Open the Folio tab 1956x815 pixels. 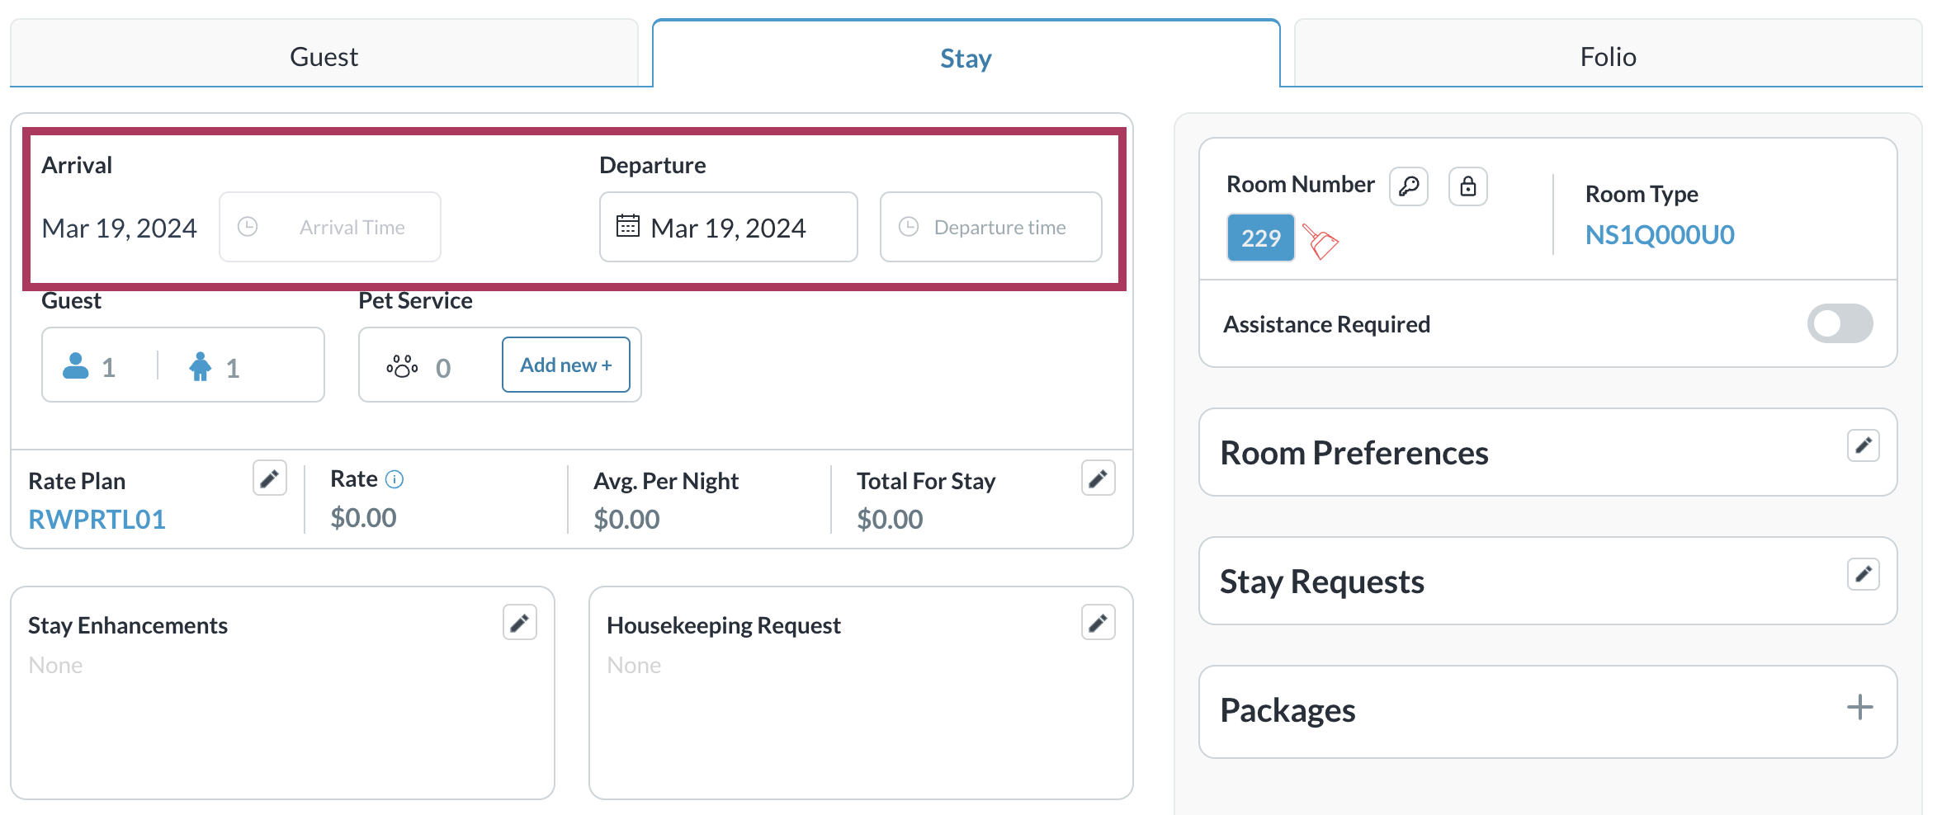[x=1608, y=56]
